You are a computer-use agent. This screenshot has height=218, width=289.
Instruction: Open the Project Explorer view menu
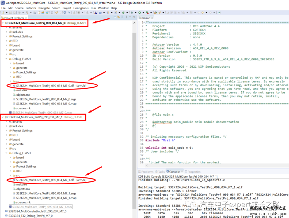[x=126, y=17]
